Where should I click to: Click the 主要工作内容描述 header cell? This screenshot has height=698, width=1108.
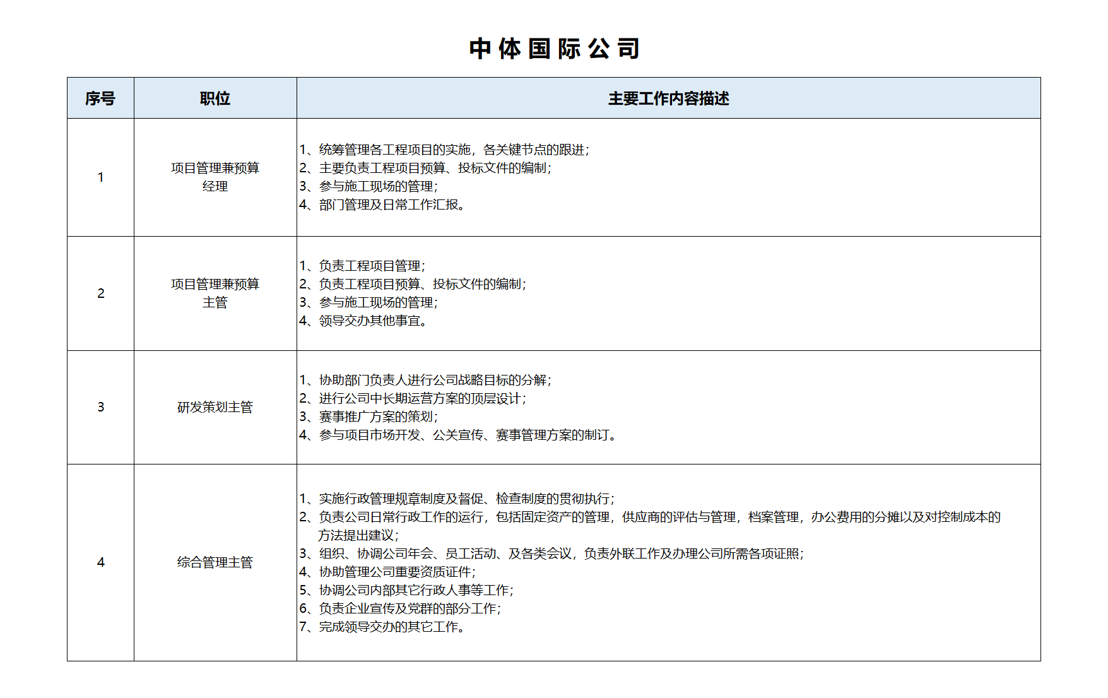tap(668, 98)
